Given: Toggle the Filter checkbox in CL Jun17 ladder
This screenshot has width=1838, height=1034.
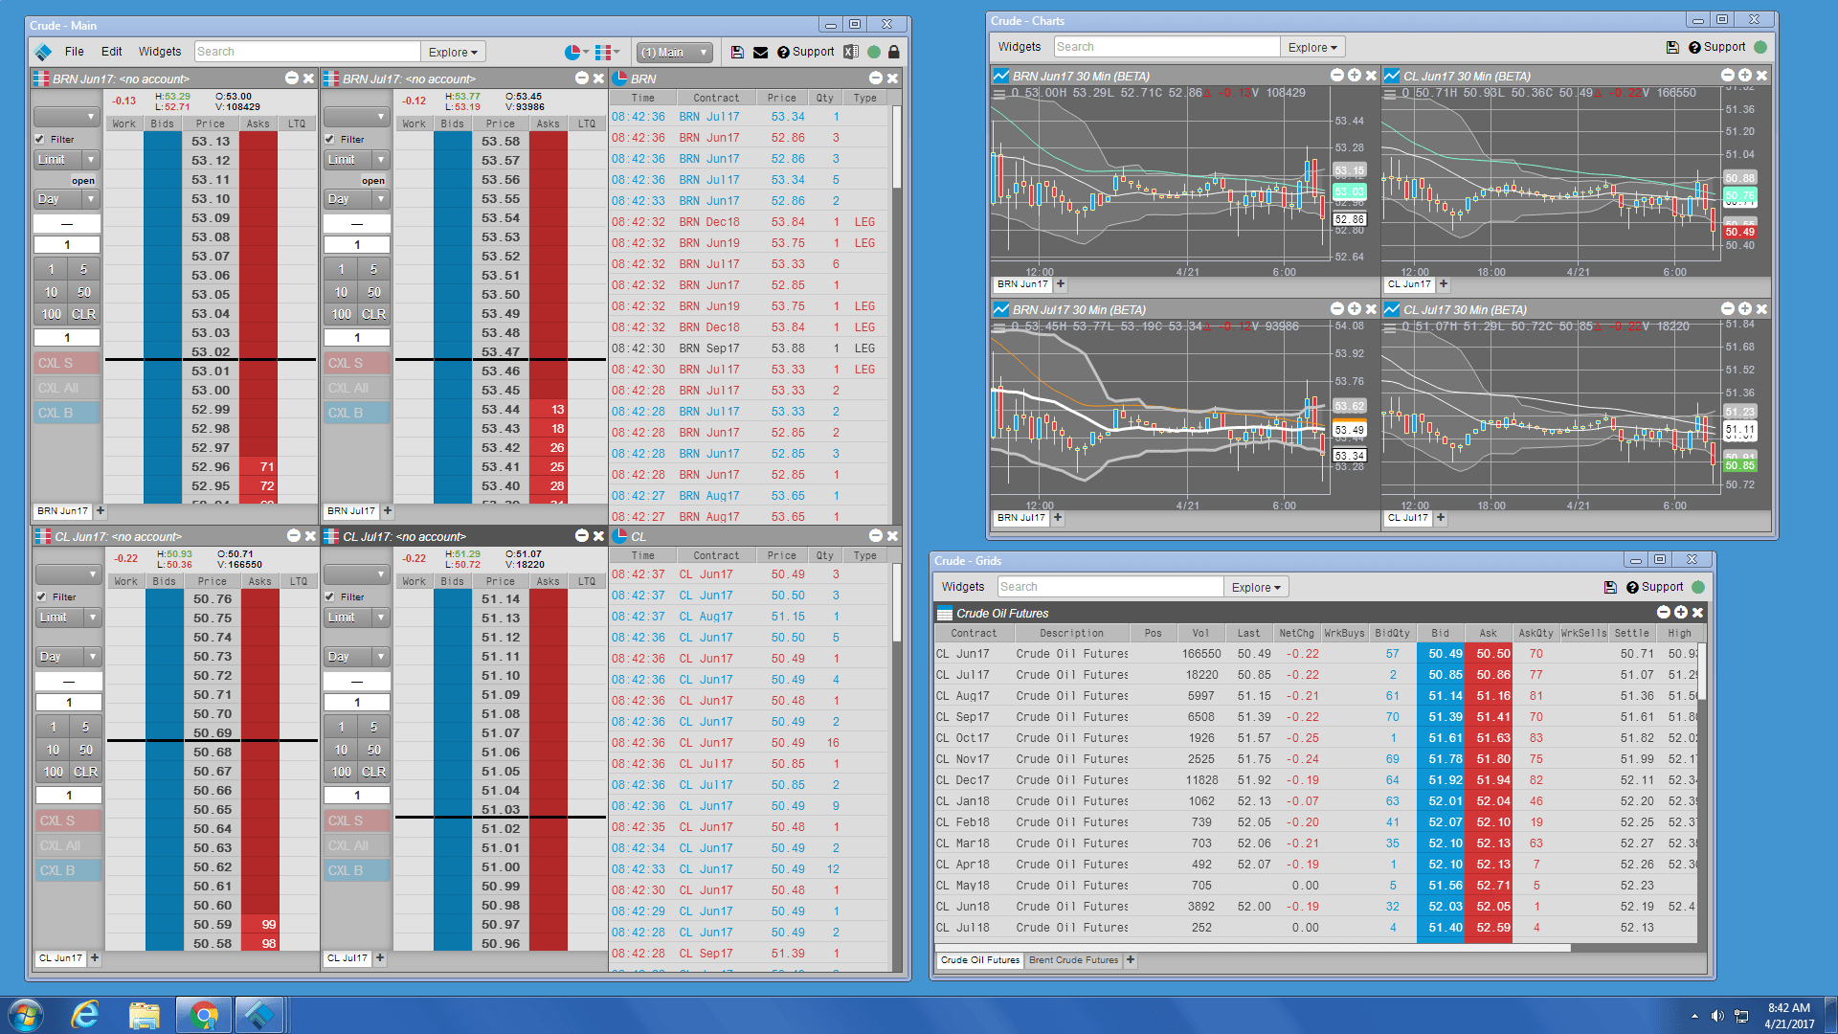Looking at the screenshot, I should click(x=42, y=596).
